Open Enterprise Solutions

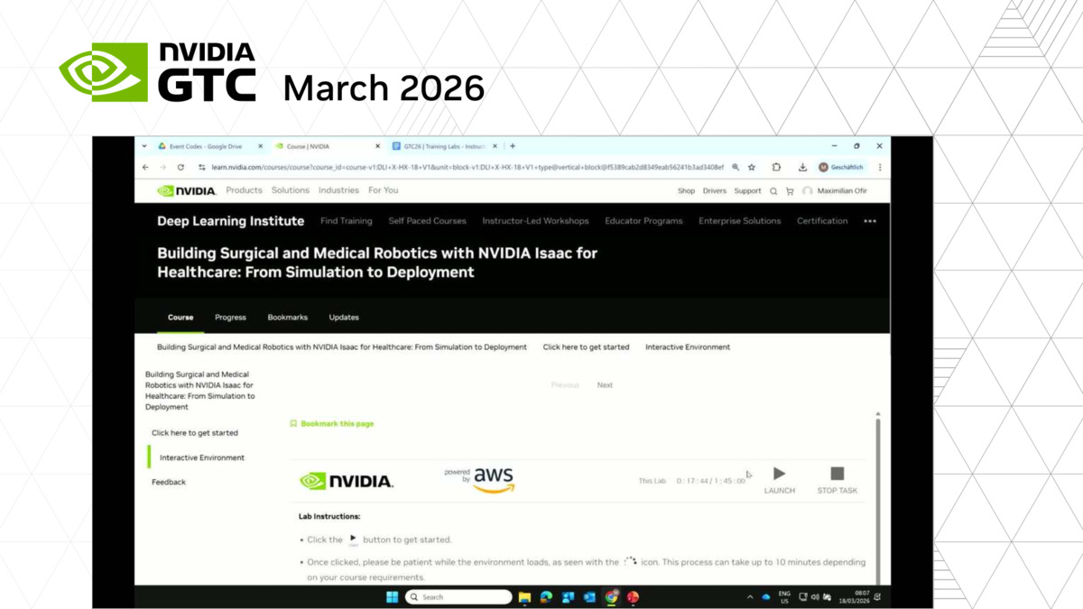tap(740, 221)
